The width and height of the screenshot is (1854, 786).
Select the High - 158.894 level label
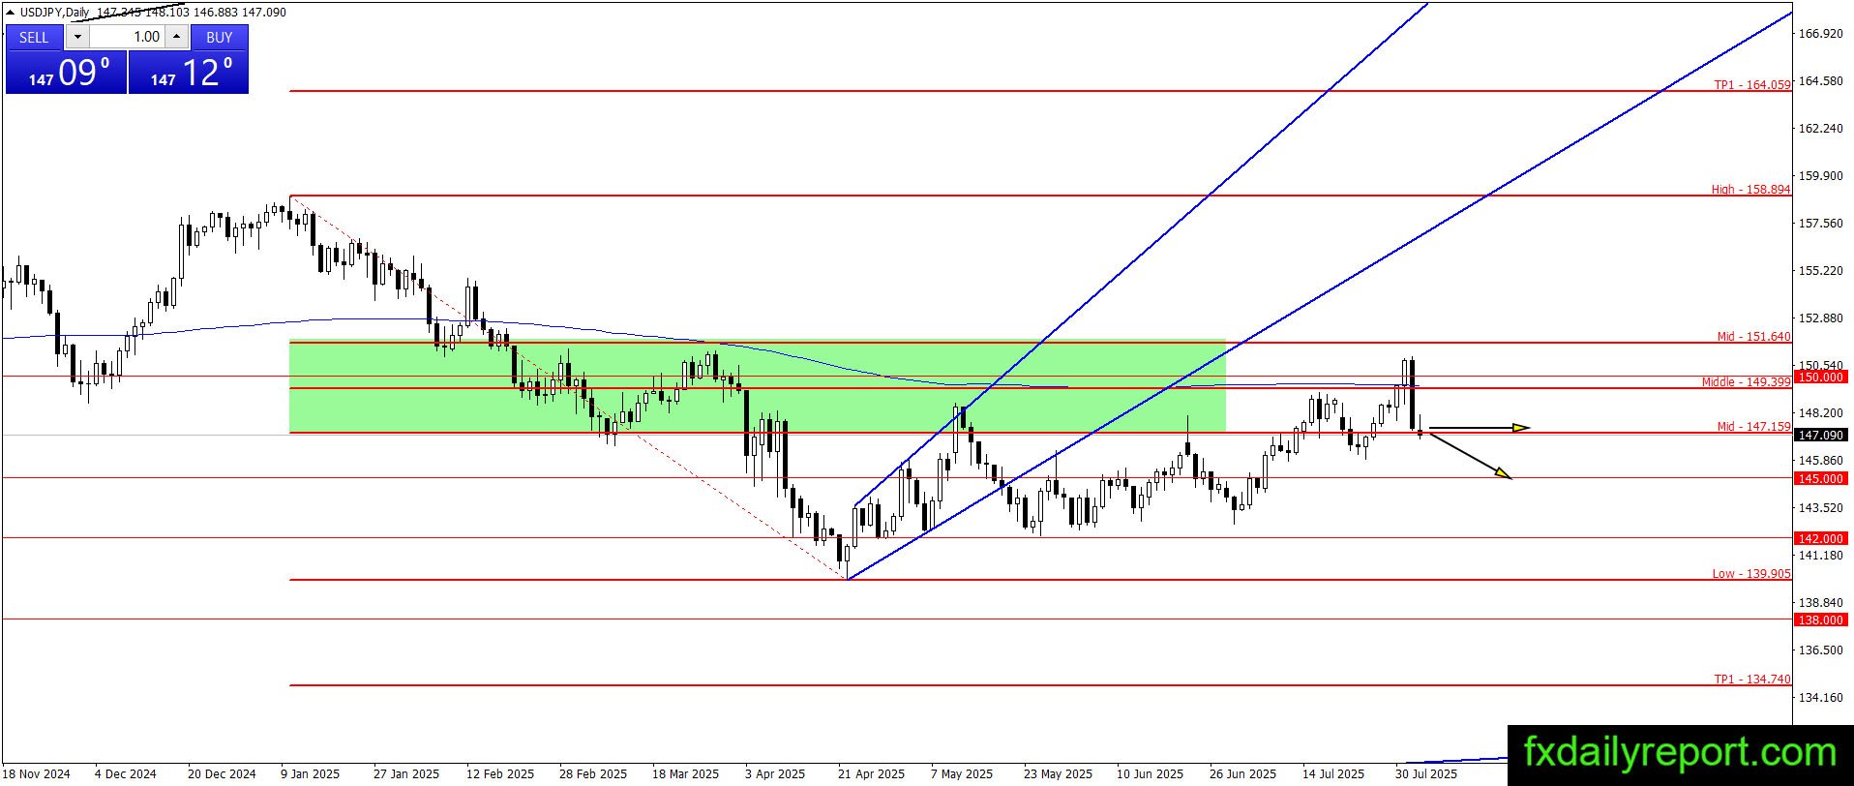[1750, 190]
